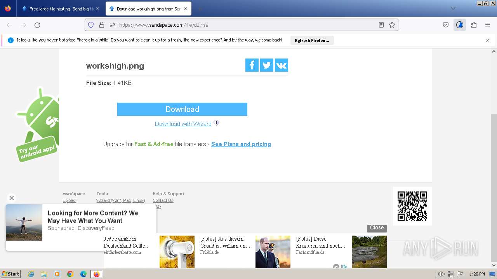497x279 pixels.
Task: Click the workshigh.png file name
Action: (115, 66)
